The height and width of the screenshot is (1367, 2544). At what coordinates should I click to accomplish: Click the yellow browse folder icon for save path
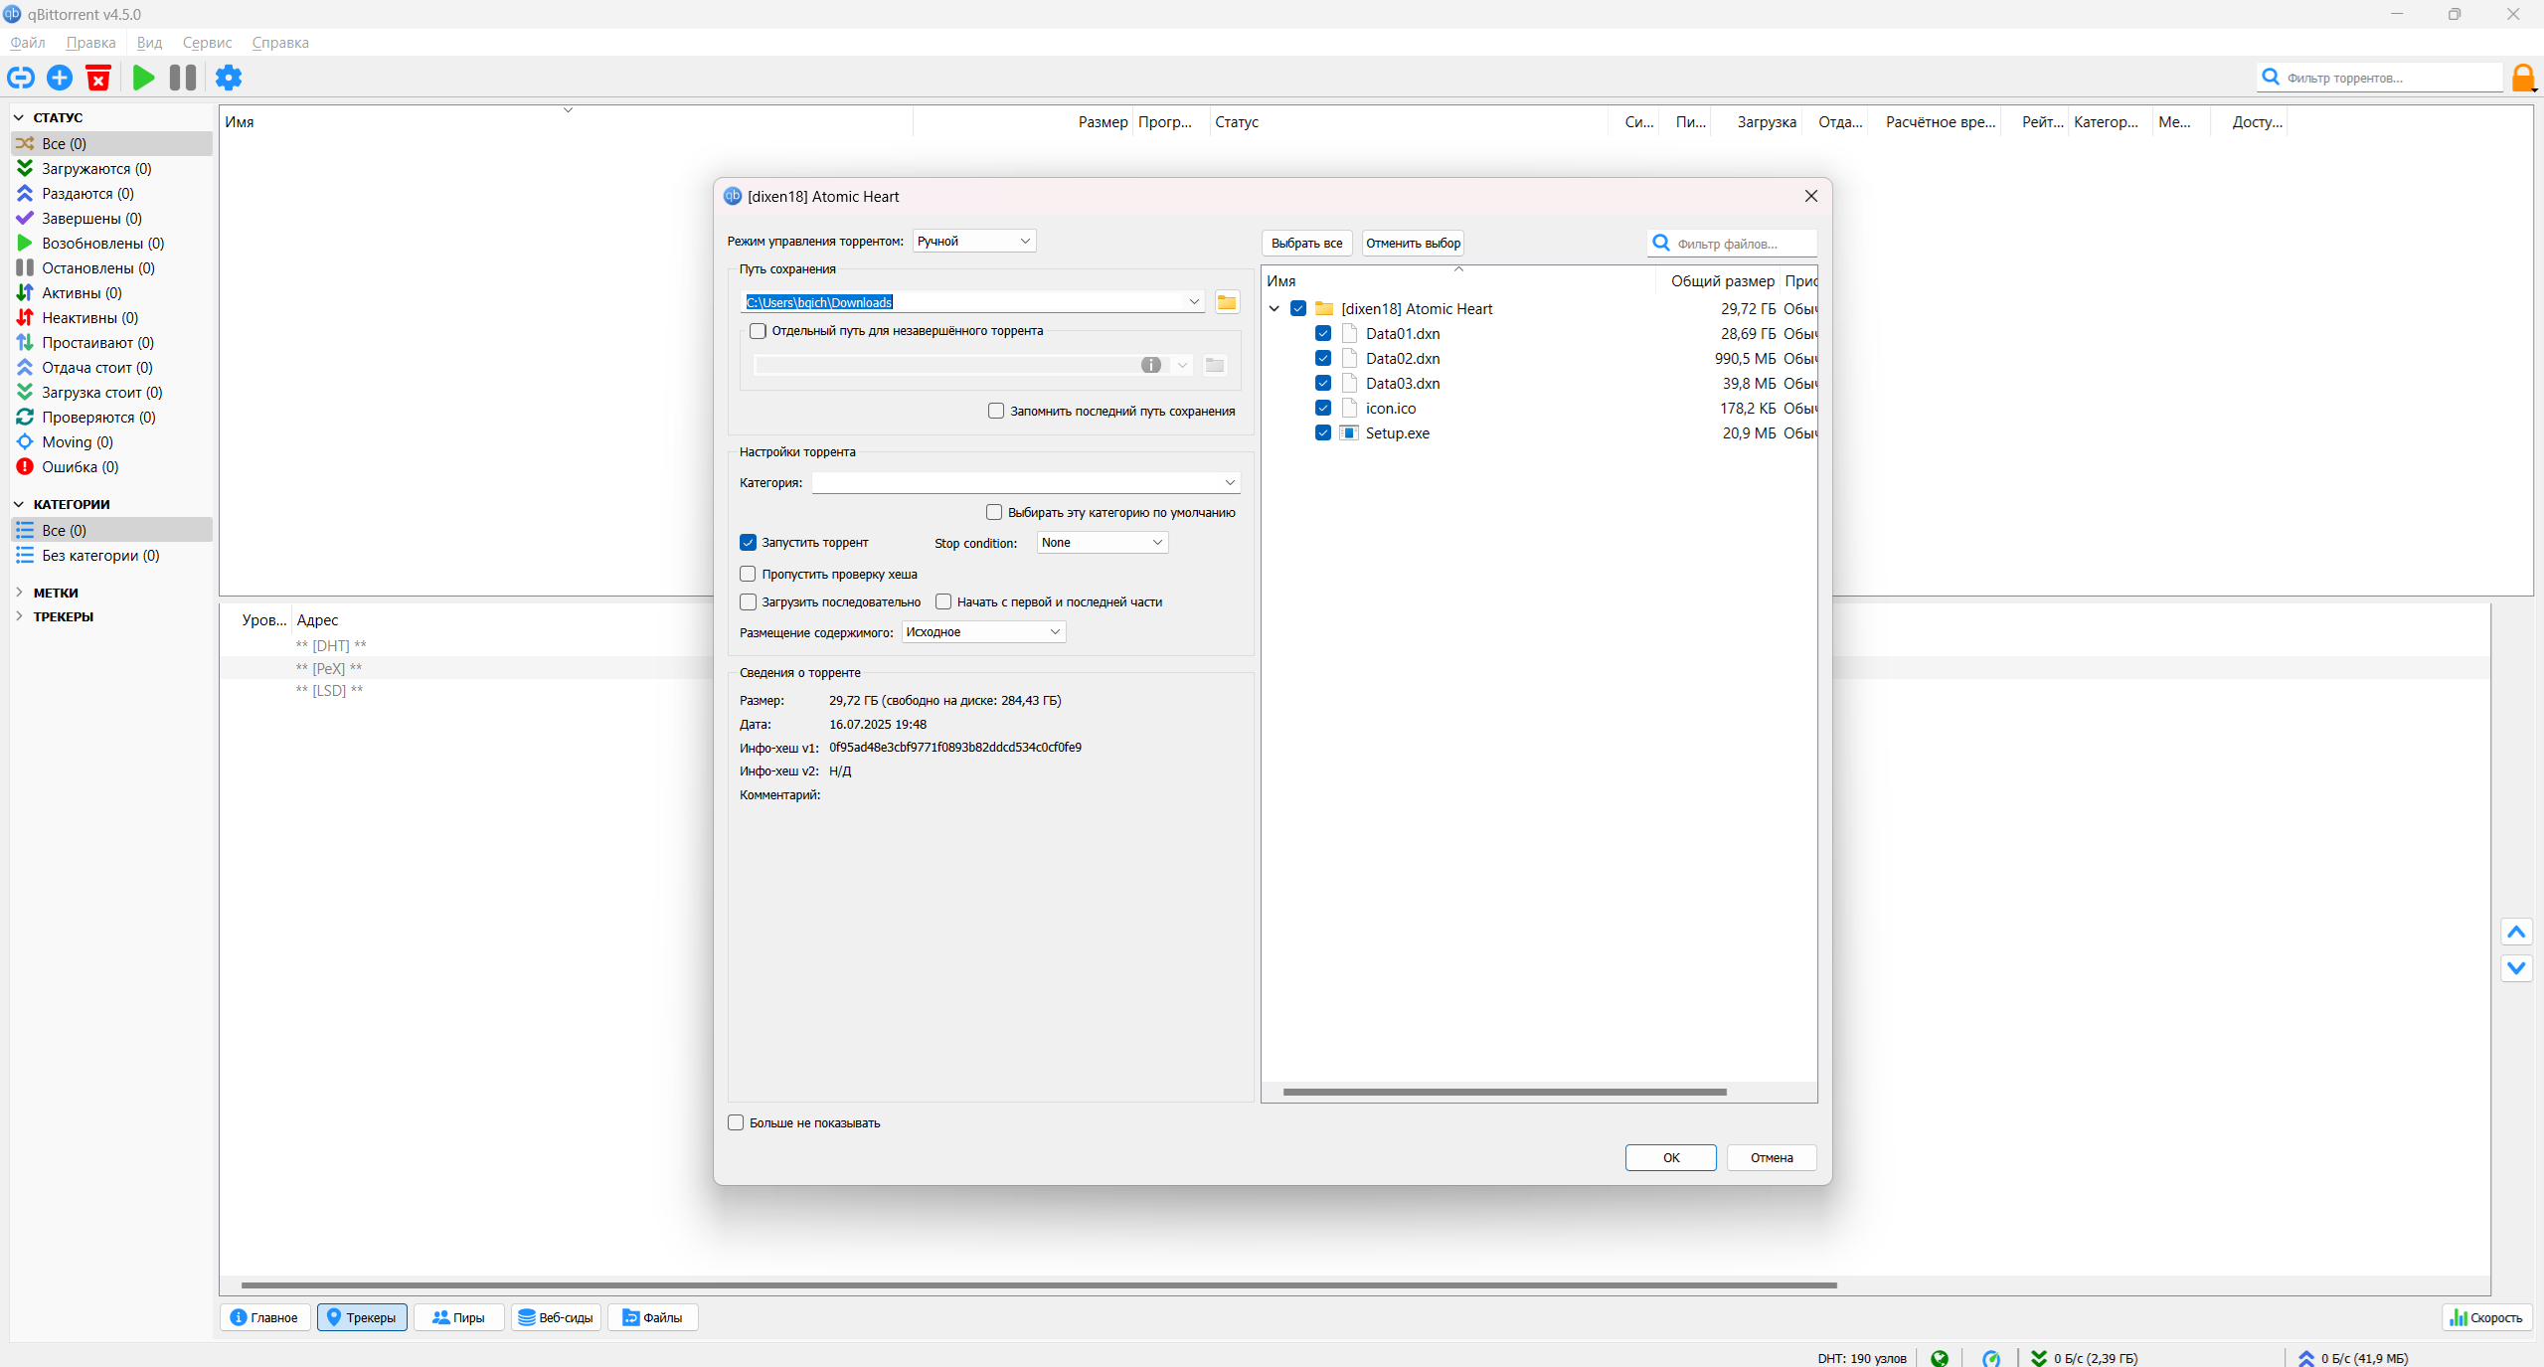click(x=1227, y=302)
